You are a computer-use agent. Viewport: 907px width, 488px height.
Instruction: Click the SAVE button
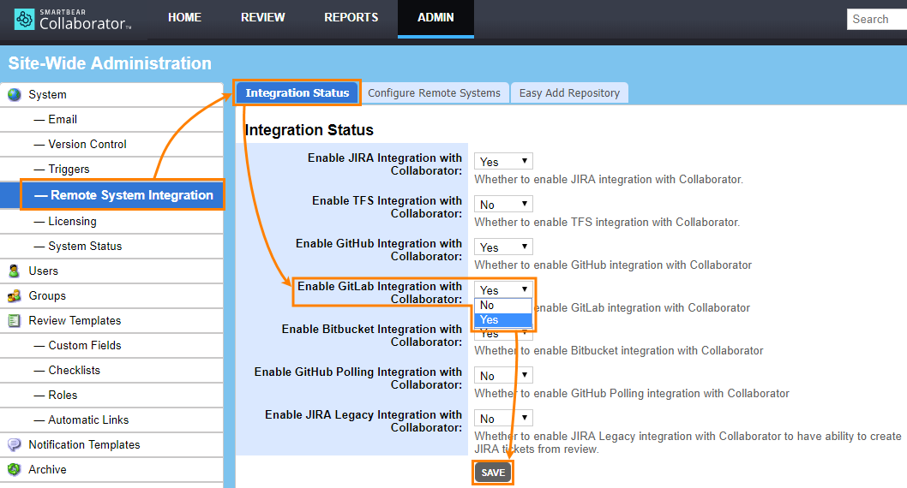pos(493,473)
